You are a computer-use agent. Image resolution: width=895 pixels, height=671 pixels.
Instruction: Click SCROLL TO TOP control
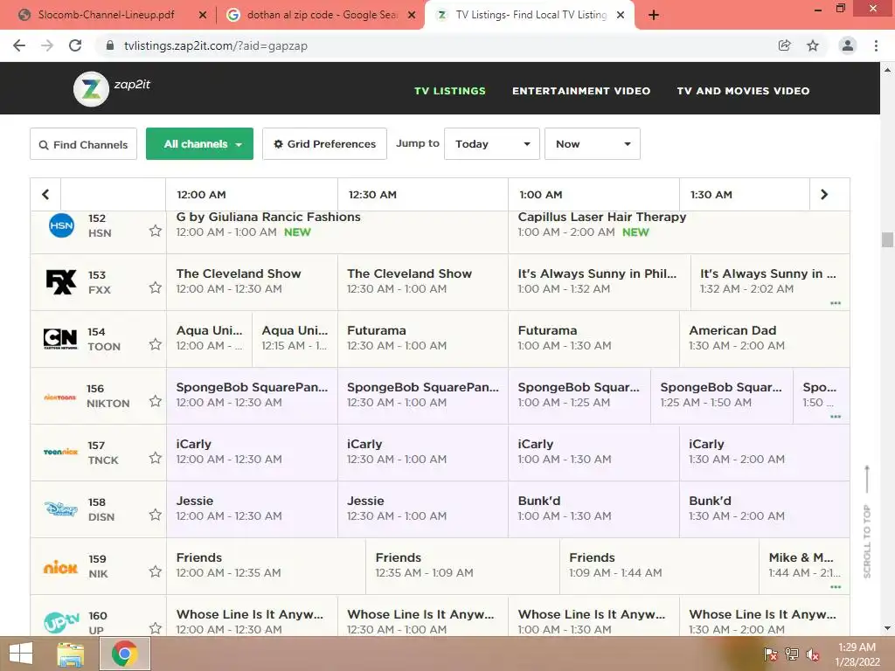coord(867,522)
